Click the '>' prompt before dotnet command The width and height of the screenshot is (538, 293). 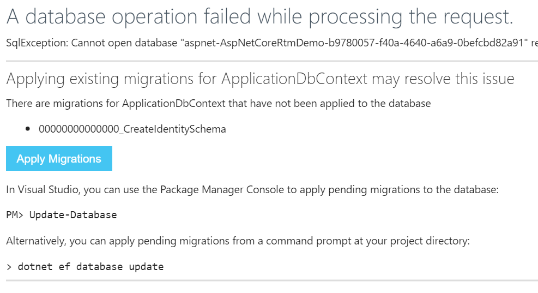9,267
